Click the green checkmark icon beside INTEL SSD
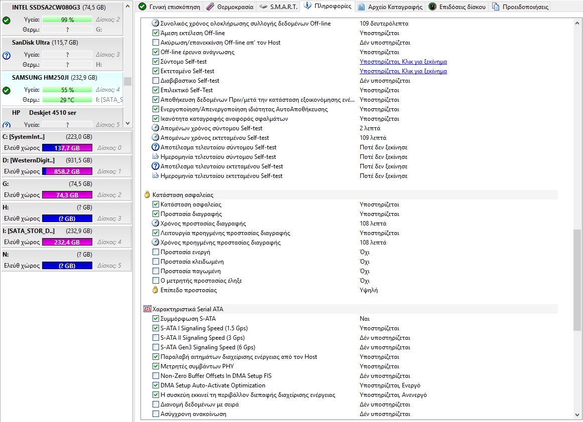The image size is (583, 422). [x=6, y=20]
